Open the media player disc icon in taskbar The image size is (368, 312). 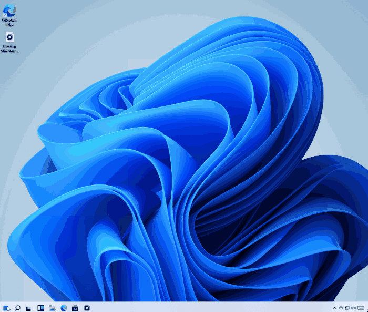87,308
